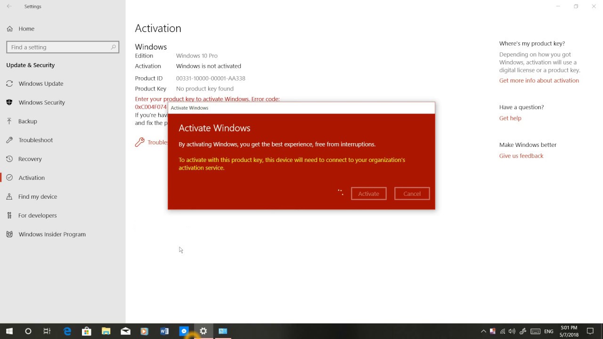The height and width of the screenshot is (339, 603).
Task: Open the Action Center notification icon
Action: tap(590, 331)
